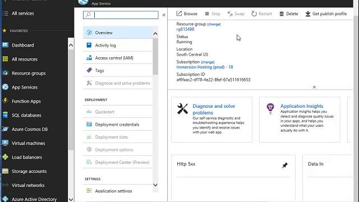Image resolution: width=359 pixels, height=202 pixels.
Task: Click the resource menu scroll-down arrow
Action: click(x=155, y=185)
